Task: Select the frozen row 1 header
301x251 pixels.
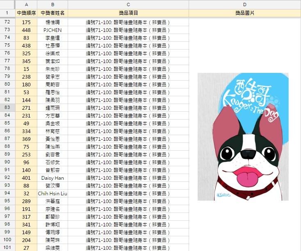Action: click(7, 13)
